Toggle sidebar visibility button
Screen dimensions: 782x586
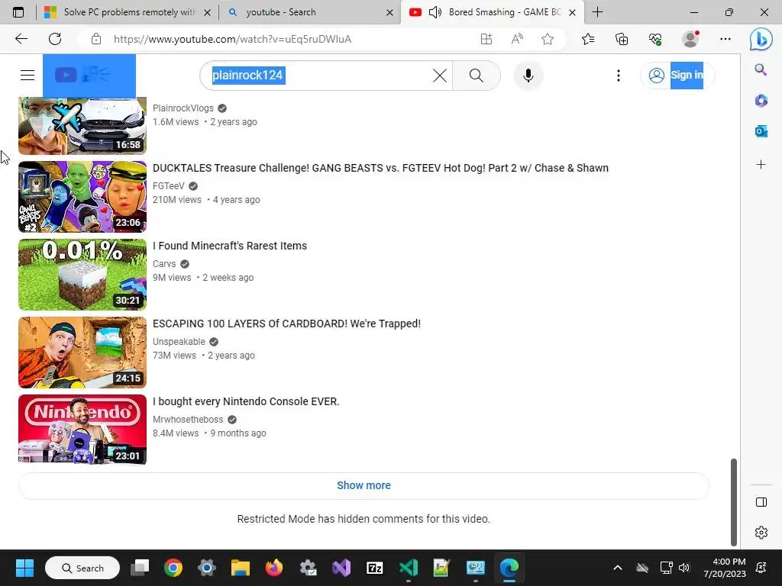pos(761,502)
